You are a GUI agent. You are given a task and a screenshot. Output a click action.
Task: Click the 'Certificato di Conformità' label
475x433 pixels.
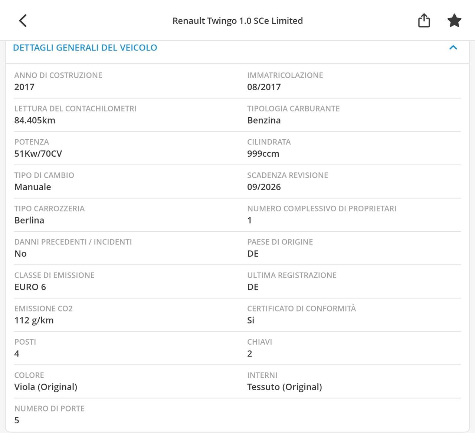pos(302,308)
